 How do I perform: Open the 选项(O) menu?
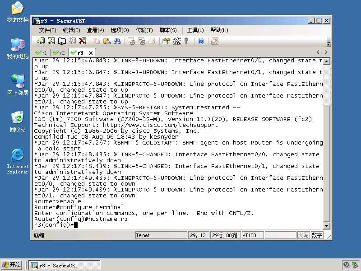(x=120, y=30)
